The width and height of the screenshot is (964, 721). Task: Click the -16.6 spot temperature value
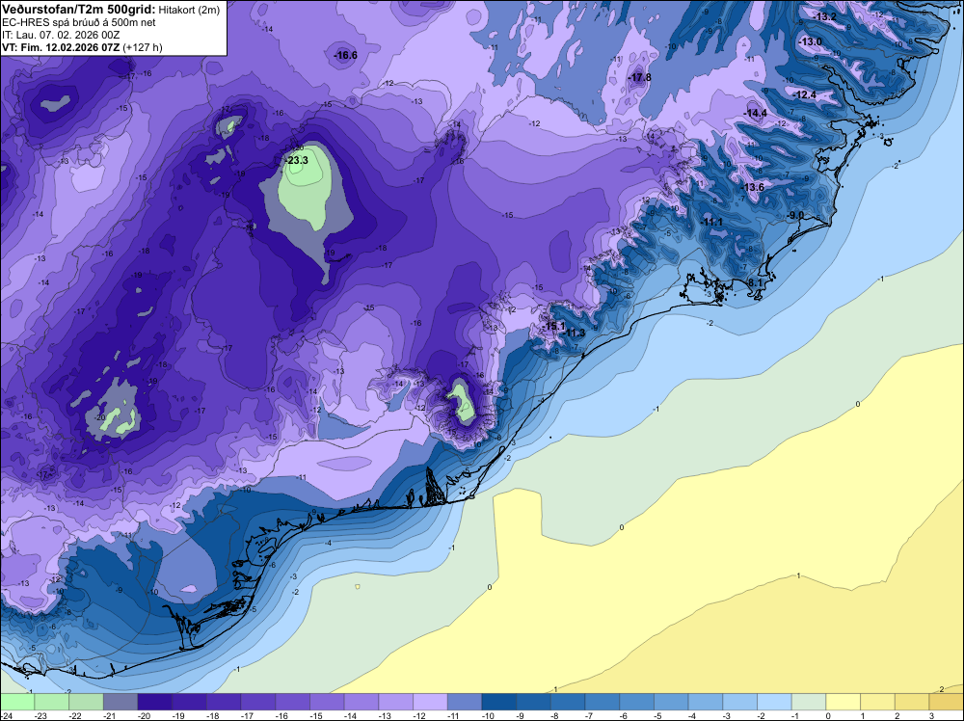click(345, 55)
